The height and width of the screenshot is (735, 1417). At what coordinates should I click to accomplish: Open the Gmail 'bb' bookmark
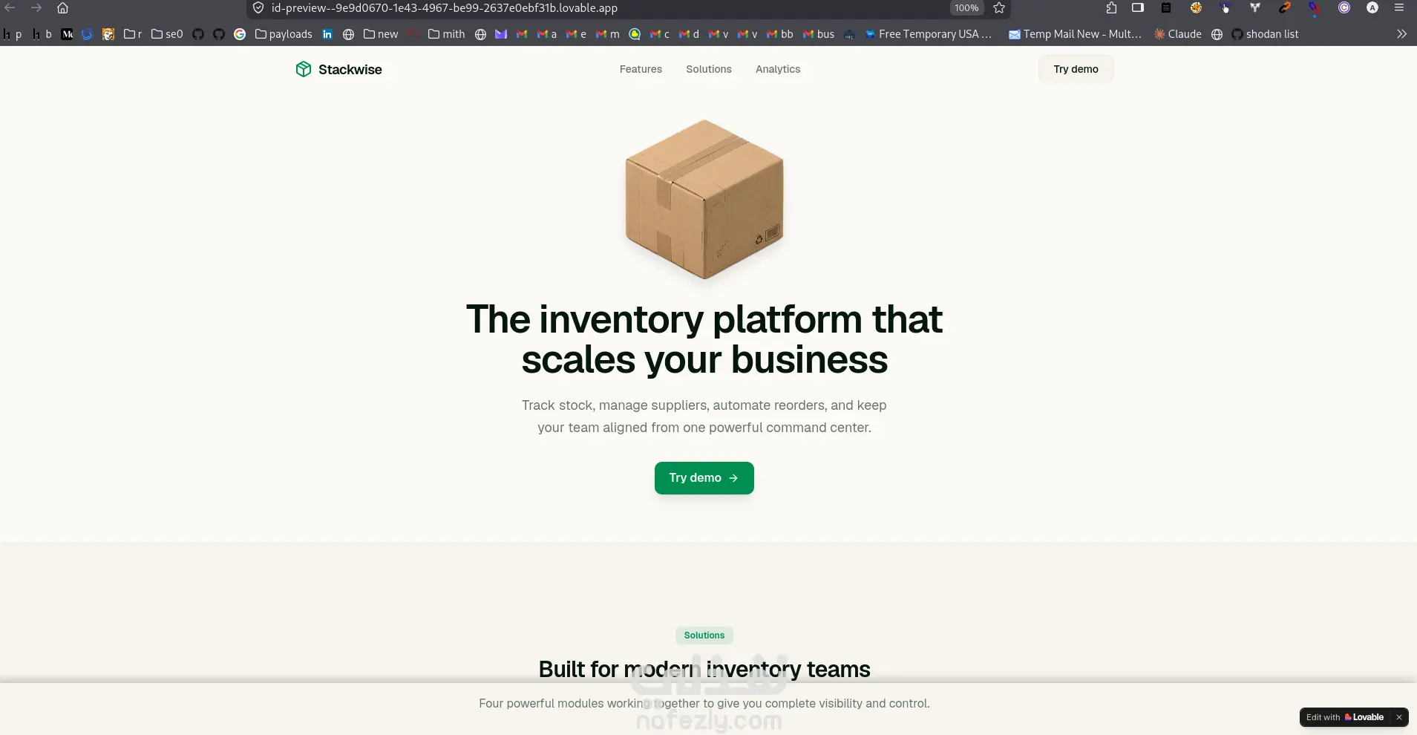coord(780,34)
